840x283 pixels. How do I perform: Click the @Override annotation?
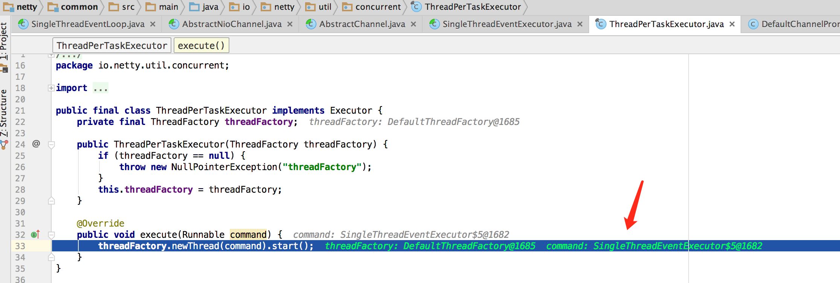pyautogui.click(x=101, y=224)
